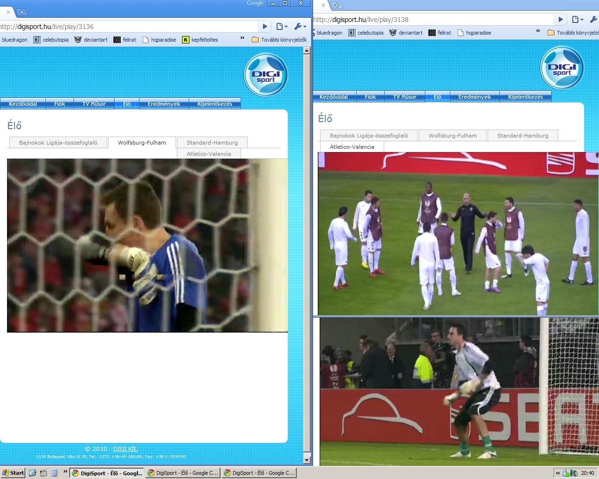The width and height of the screenshot is (599, 479).
Task: Switch to Bajnokok Ligája-összefoglaló tab in left window
Action: [x=58, y=143]
